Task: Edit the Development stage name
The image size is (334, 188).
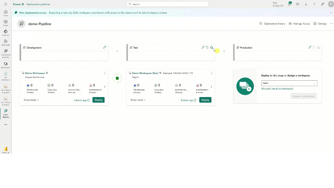Action: (x=105, y=47)
